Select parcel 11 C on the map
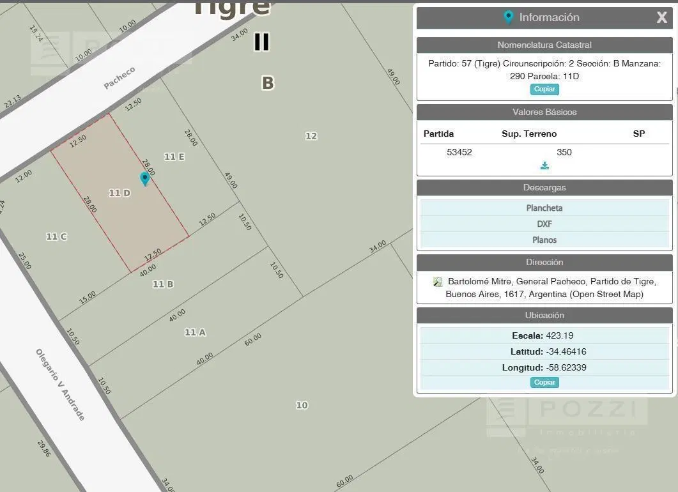 (57, 236)
